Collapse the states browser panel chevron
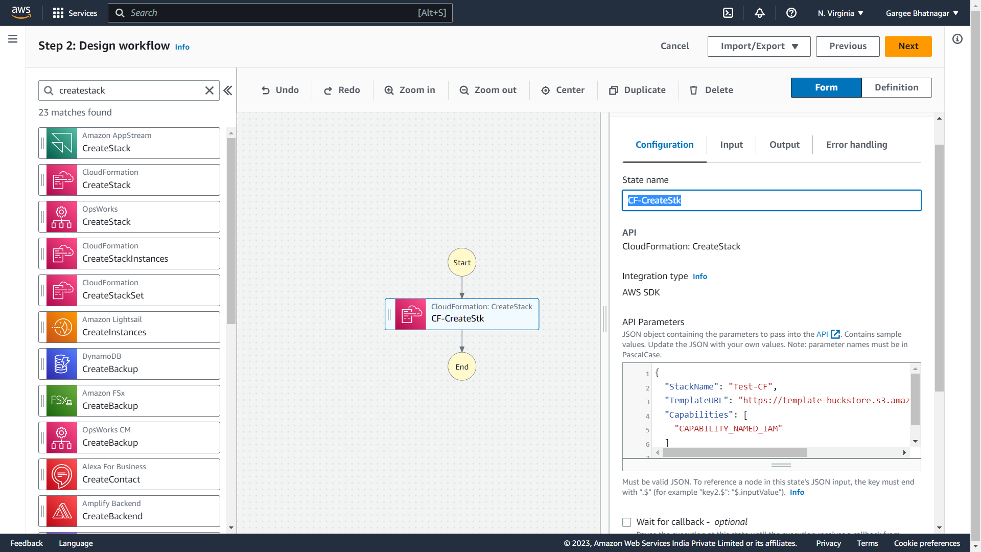This screenshot has width=981, height=552. (x=228, y=90)
